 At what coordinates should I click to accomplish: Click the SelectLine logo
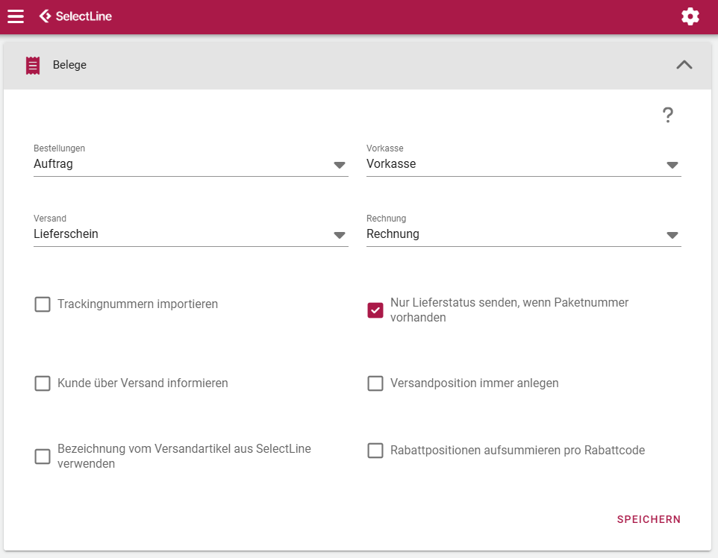click(x=75, y=16)
